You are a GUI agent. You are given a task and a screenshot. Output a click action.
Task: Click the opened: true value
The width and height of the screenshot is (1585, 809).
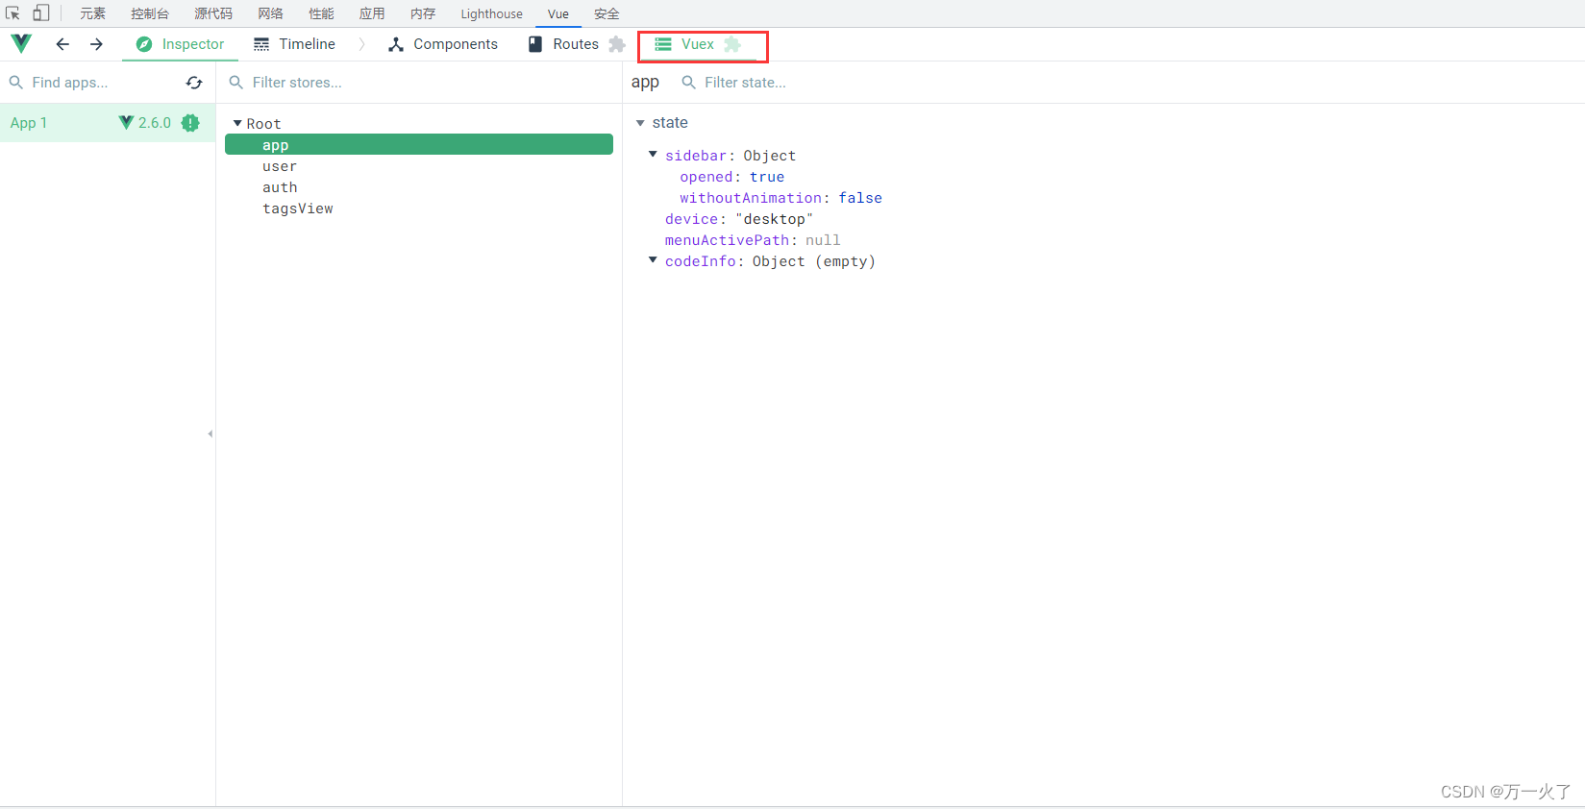click(767, 177)
